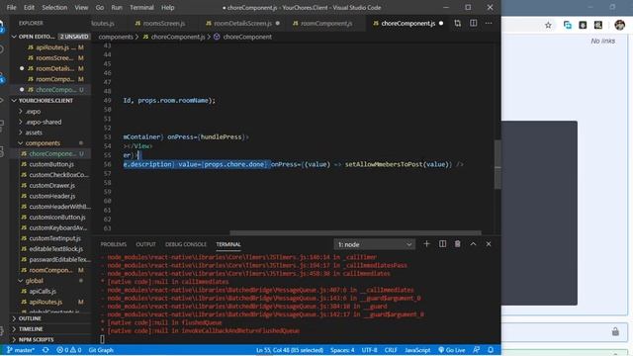Viewport: 633px width, 356px height.
Task: Open the Edit menu
Action: tap(29, 7)
